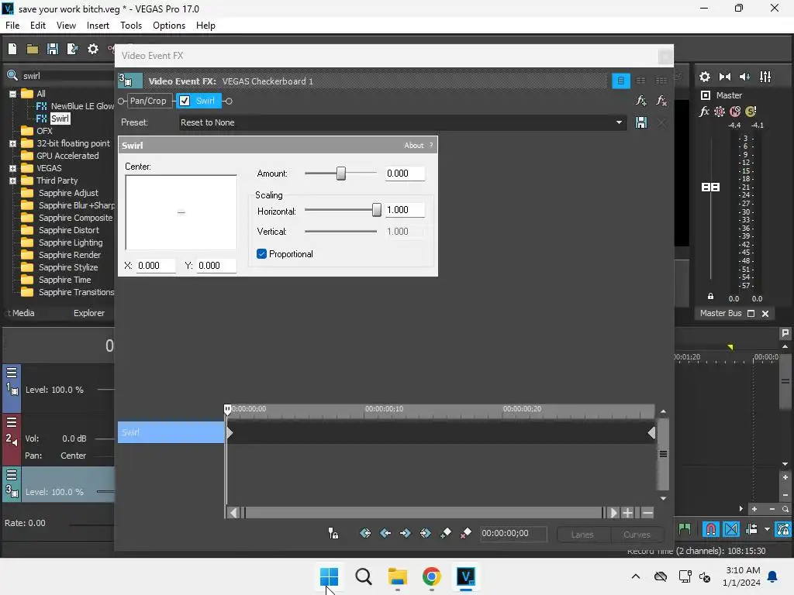Mute the Master bus with the M icon
Screen dimensions: 794x595
coord(735,112)
